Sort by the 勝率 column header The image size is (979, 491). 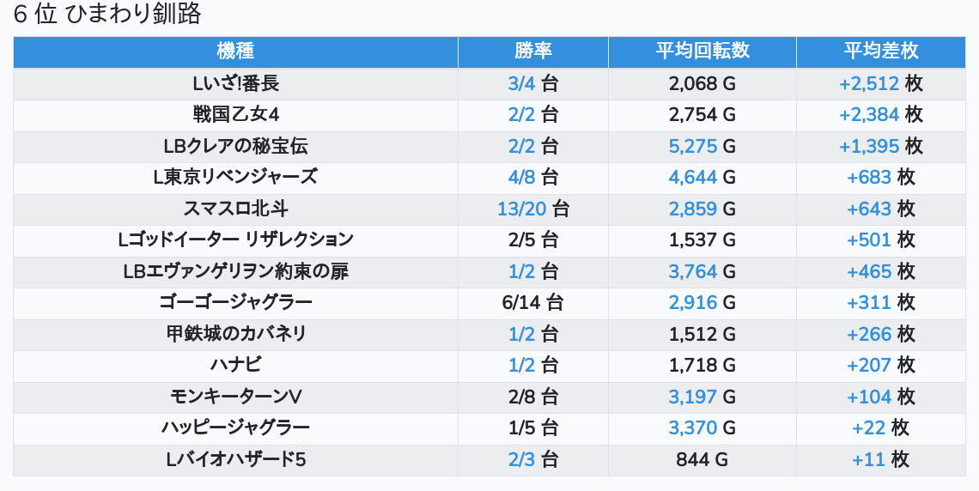532,52
